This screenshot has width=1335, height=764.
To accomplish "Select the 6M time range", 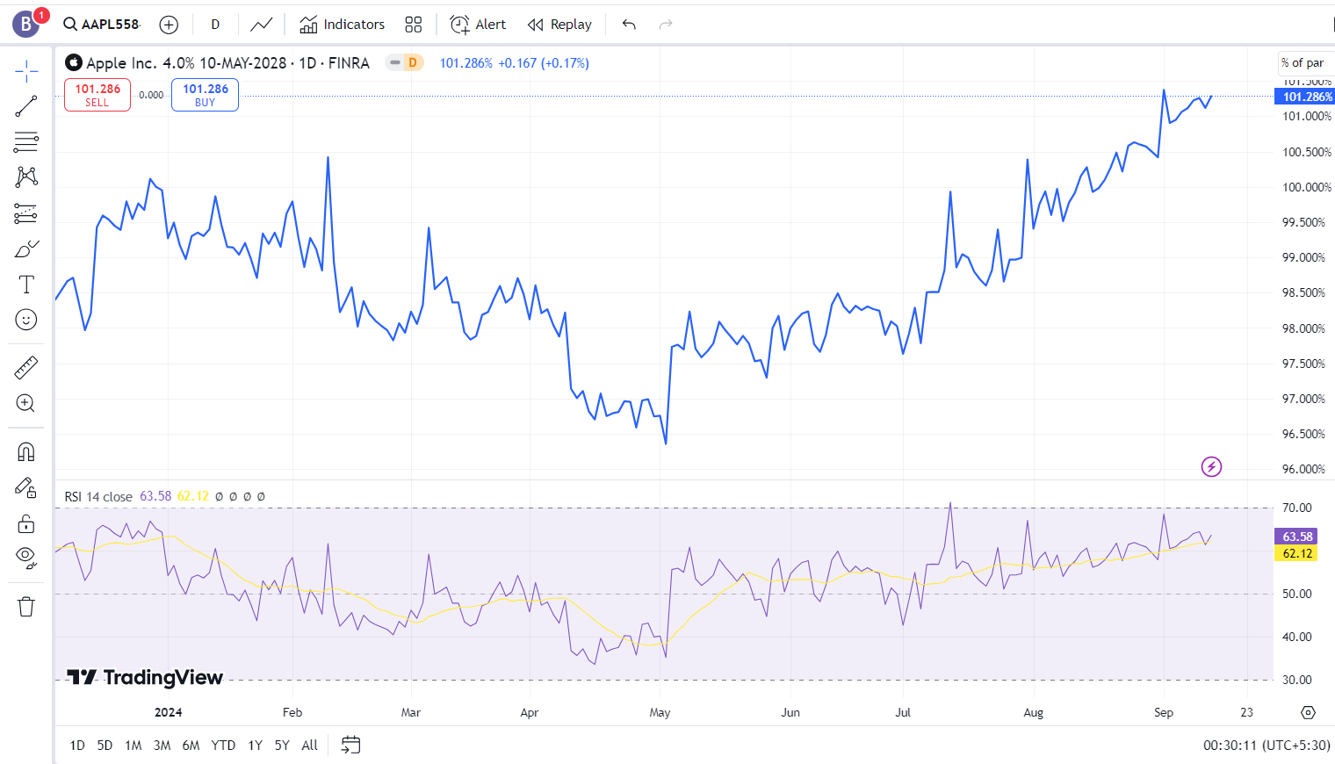I will click(191, 746).
